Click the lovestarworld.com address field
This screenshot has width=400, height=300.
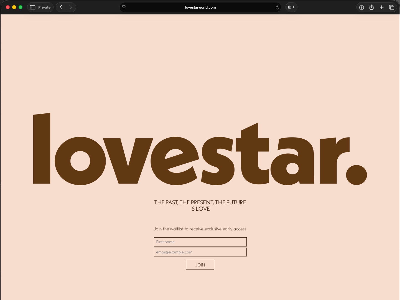click(x=200, y=7)
